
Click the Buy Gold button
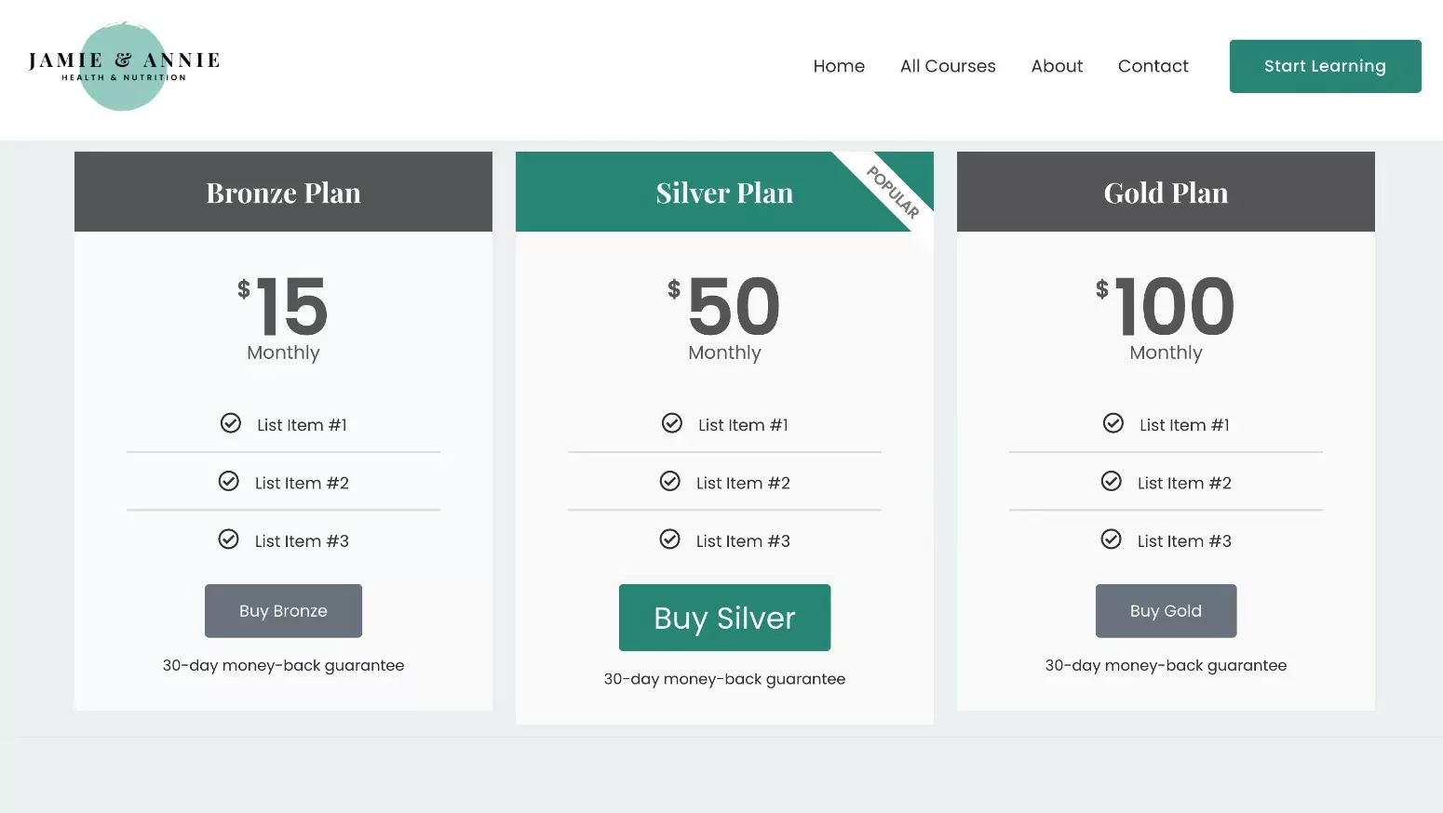pos(1166,611)
